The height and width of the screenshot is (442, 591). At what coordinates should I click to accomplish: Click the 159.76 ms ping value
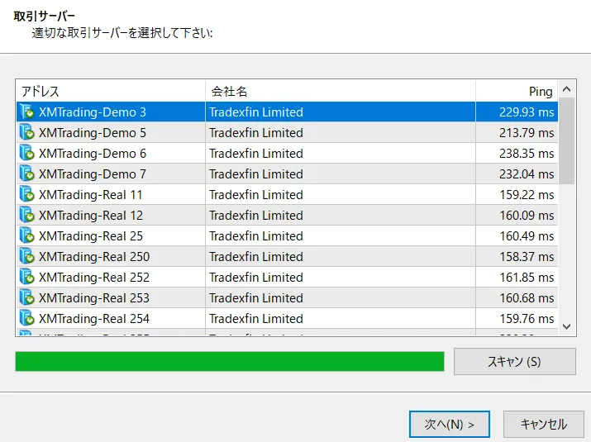coord(527,319)
